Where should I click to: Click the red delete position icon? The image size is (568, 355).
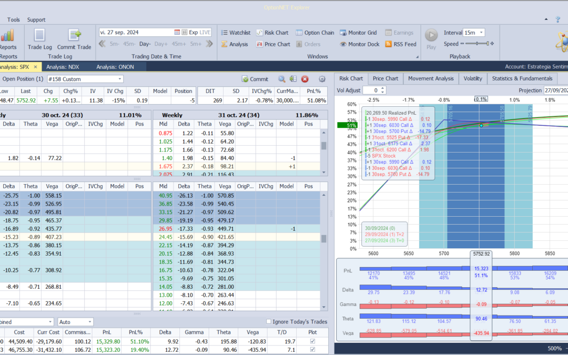coord(305,79)
